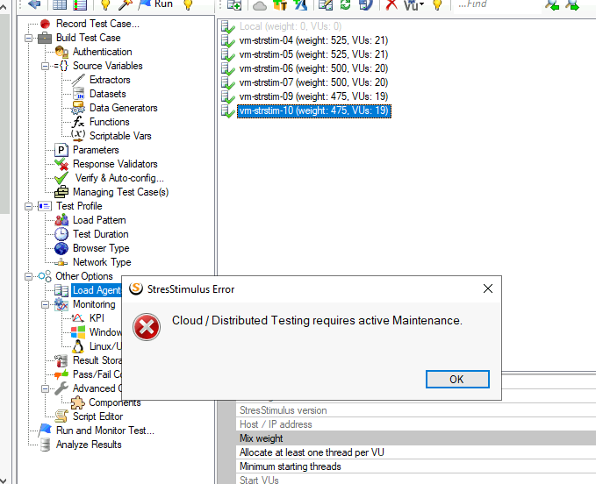Click the Pass/Fail thumbs icon
Viewport: 596px width, 484px height.
tap(61, 374)
